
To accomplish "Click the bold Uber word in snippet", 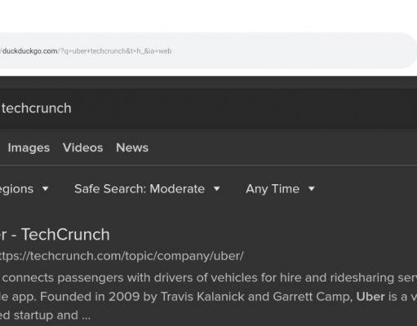I will pos(370,297).
